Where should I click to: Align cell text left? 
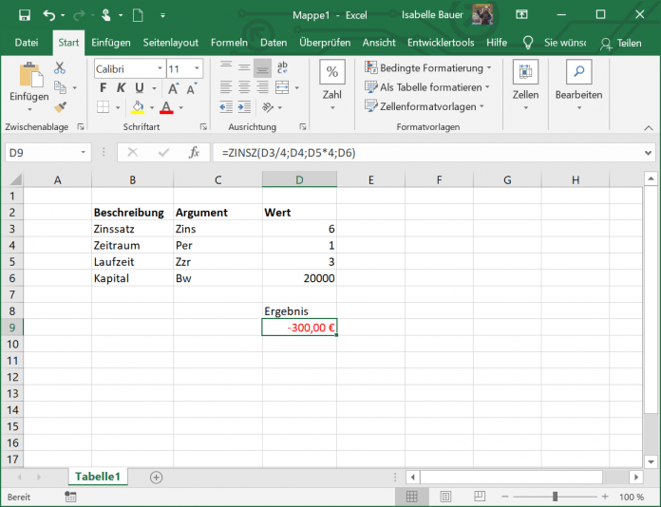(x=226, y=87)
